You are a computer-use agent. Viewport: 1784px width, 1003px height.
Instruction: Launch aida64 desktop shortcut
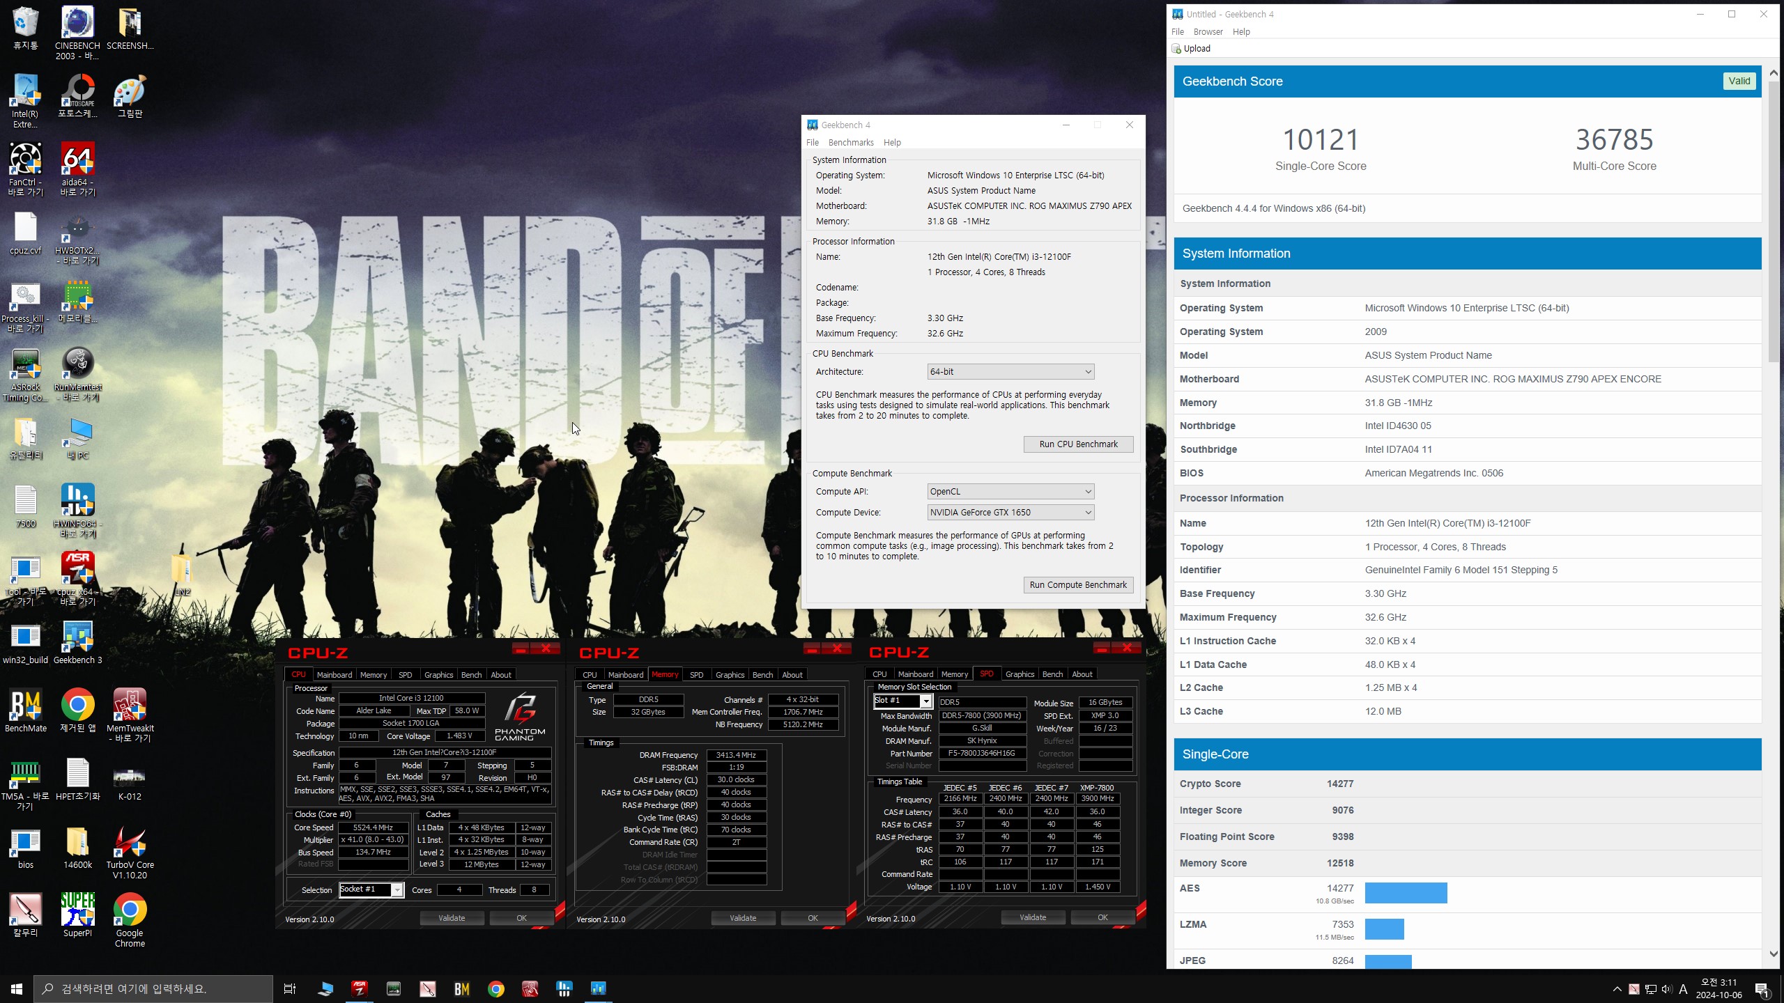pos(77,169)
